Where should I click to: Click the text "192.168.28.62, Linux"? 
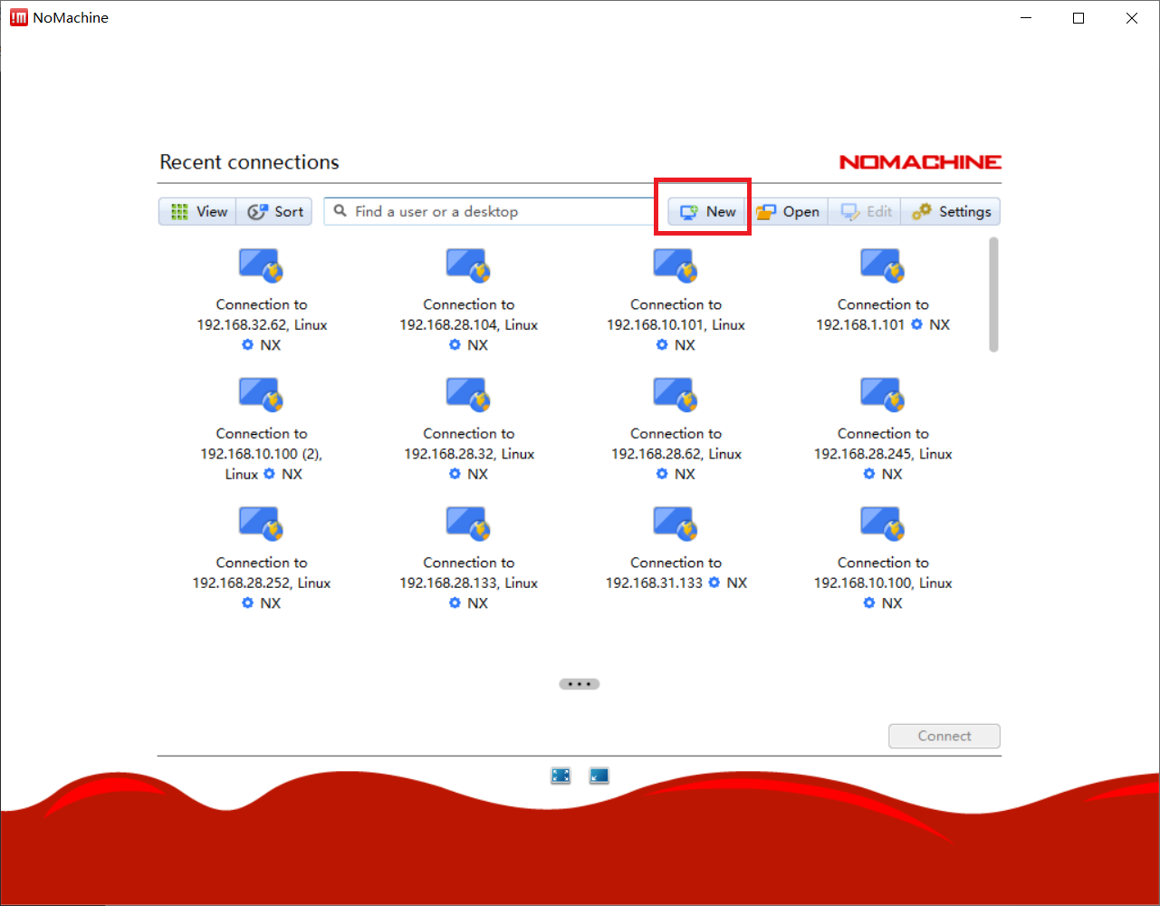[x=676, y=454]
